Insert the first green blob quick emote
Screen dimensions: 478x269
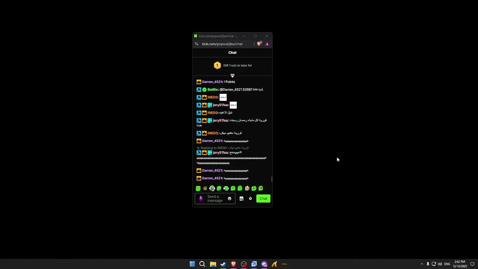198,189
